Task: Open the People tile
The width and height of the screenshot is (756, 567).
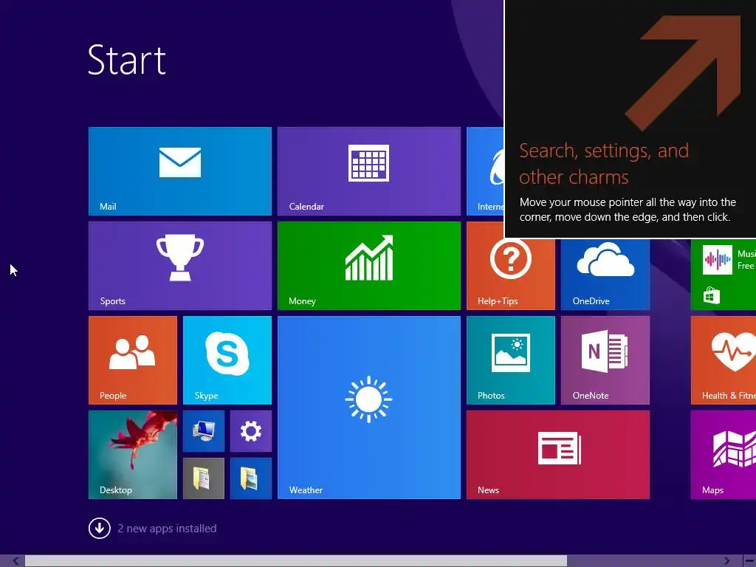Action: click(133, 360)
